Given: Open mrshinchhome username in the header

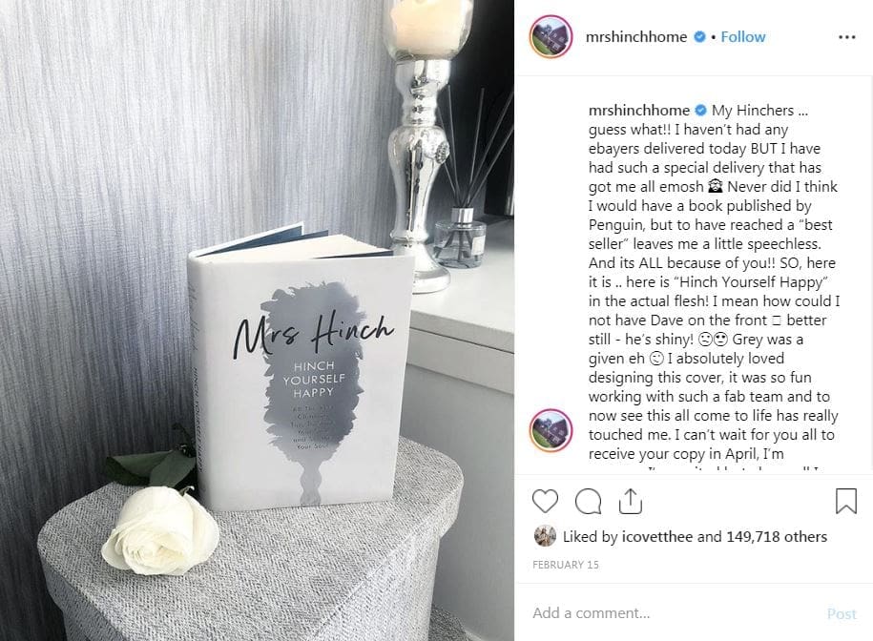Looking at the screenshot, I should [635, 36].
